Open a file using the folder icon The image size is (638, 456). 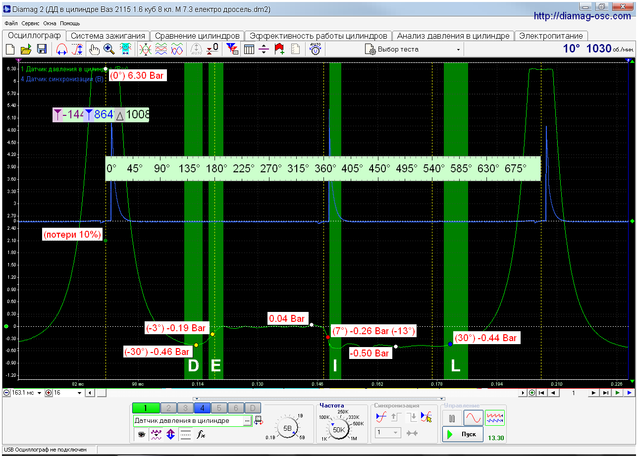26,49
